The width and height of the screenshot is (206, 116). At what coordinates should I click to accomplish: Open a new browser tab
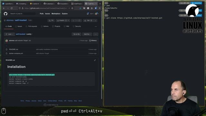[x=100, y=4]
